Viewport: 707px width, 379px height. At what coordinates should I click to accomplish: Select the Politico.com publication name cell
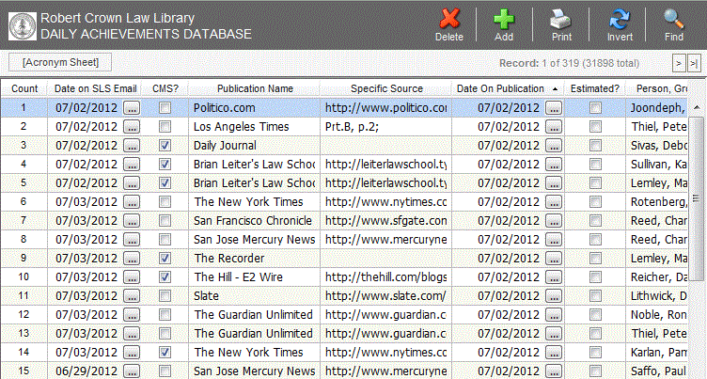[x=254, y=108]
